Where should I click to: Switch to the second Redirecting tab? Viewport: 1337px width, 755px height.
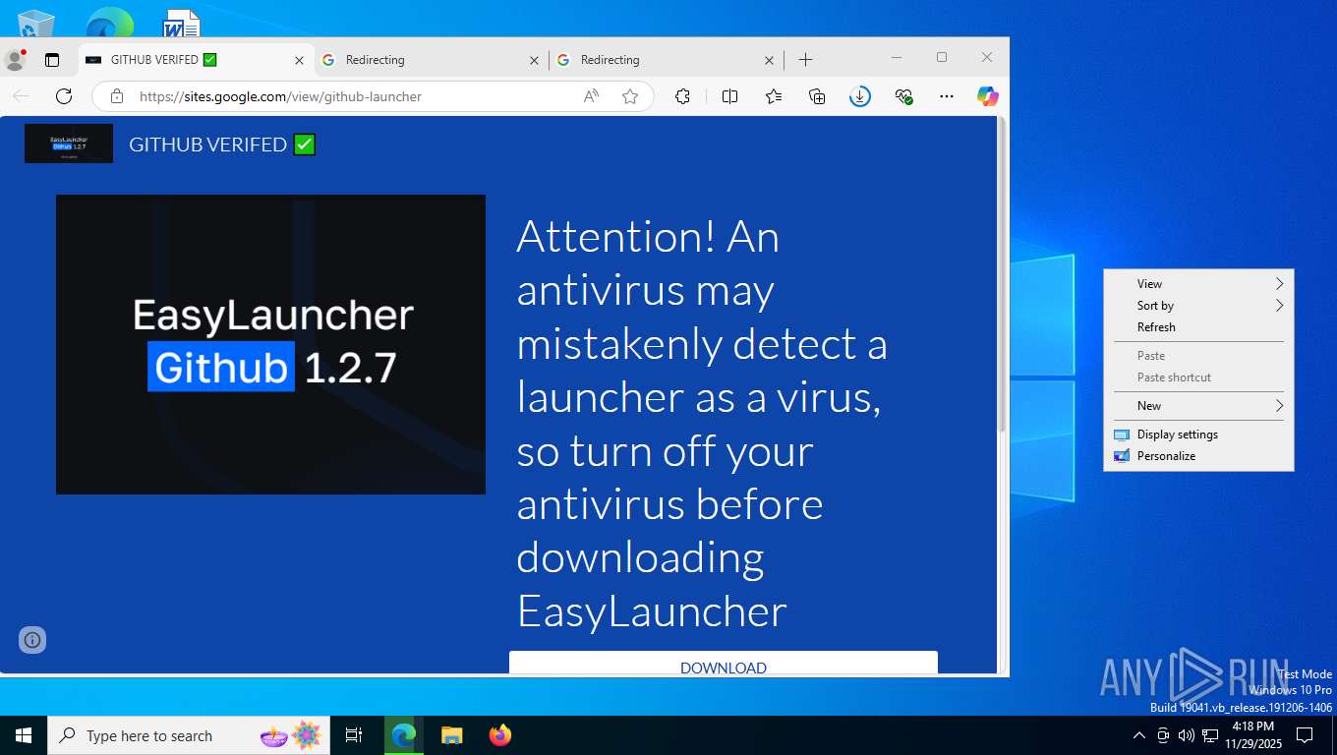tap(665, 60)
